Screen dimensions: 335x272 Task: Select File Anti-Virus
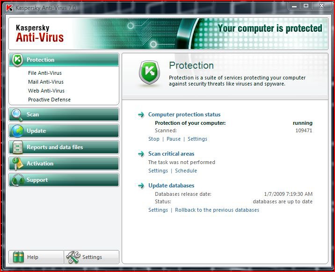coord(45,73)
